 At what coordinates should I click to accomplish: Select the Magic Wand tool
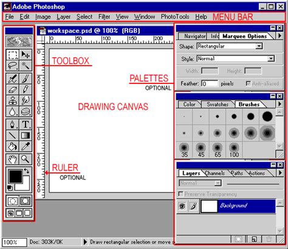26,66
